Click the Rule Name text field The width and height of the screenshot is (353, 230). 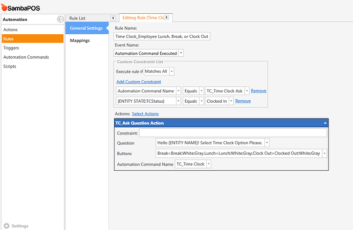coord(162,37)
